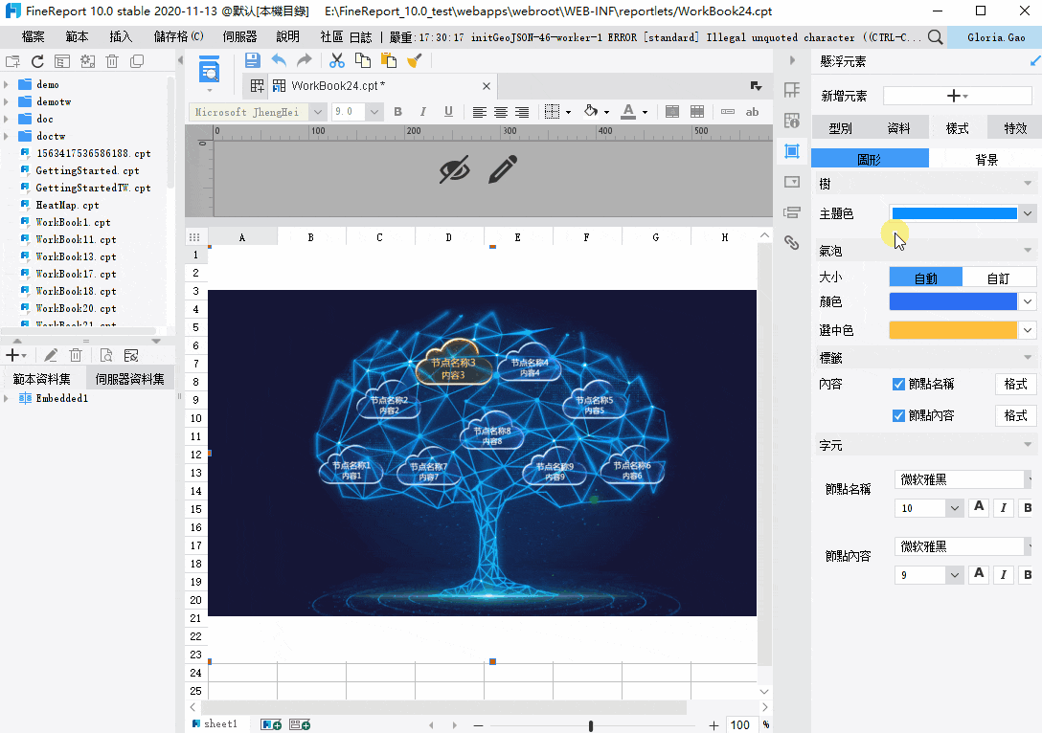Open the font family dropdown
The width and height of the screenshot is (1042, 733).
318,112
